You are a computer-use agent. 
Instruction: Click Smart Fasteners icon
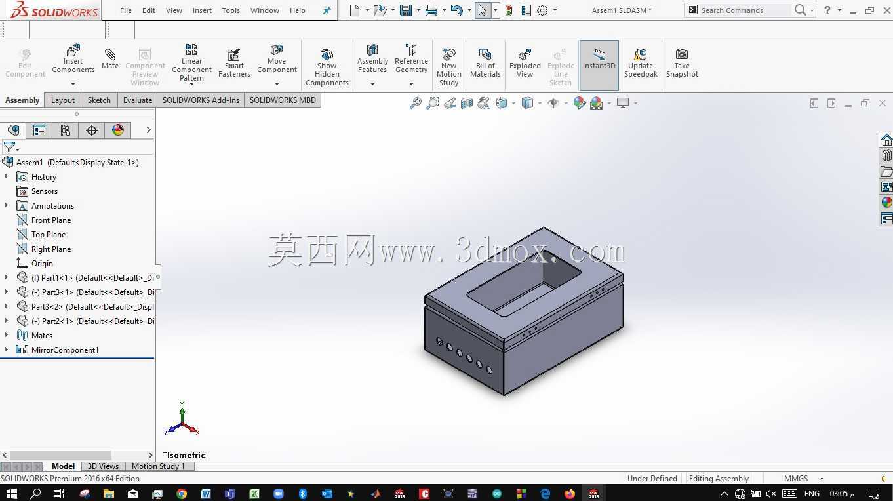pos(234,63)
